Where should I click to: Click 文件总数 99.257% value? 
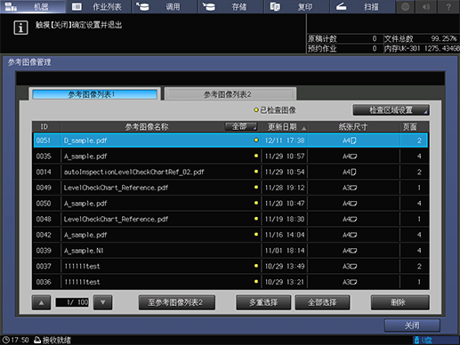pyautogui.click(x=444, y=38)
